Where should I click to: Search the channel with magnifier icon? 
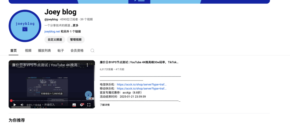point(93,51)
